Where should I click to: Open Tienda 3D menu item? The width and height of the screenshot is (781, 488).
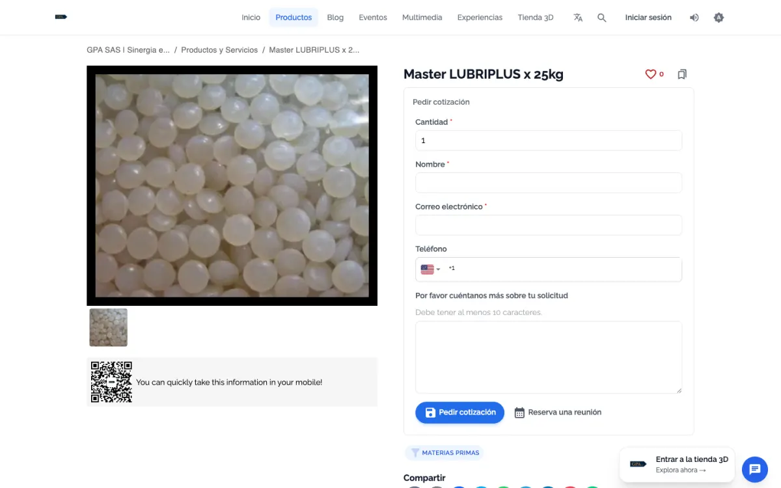pos(536,18)
